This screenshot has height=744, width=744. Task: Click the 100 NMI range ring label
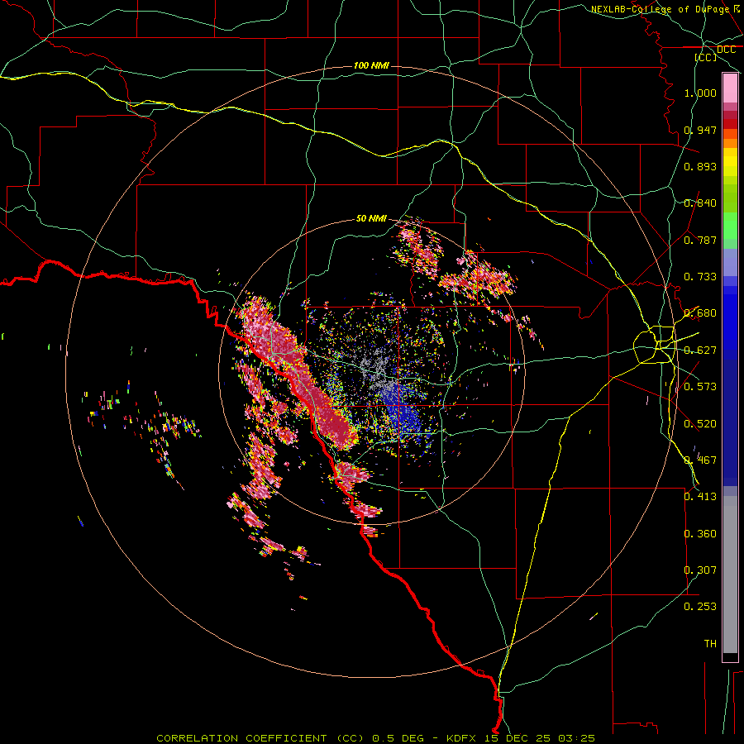(371, 65)
